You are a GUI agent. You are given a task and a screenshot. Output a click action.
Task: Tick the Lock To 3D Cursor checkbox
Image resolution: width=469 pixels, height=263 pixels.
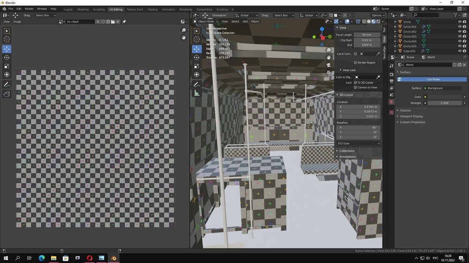(x=356, y=82)
